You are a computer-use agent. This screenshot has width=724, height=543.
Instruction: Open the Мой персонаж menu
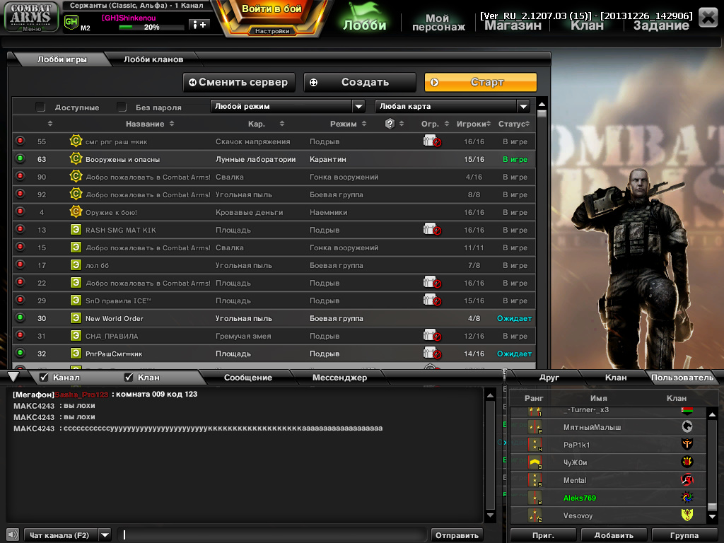coord(438,22)
